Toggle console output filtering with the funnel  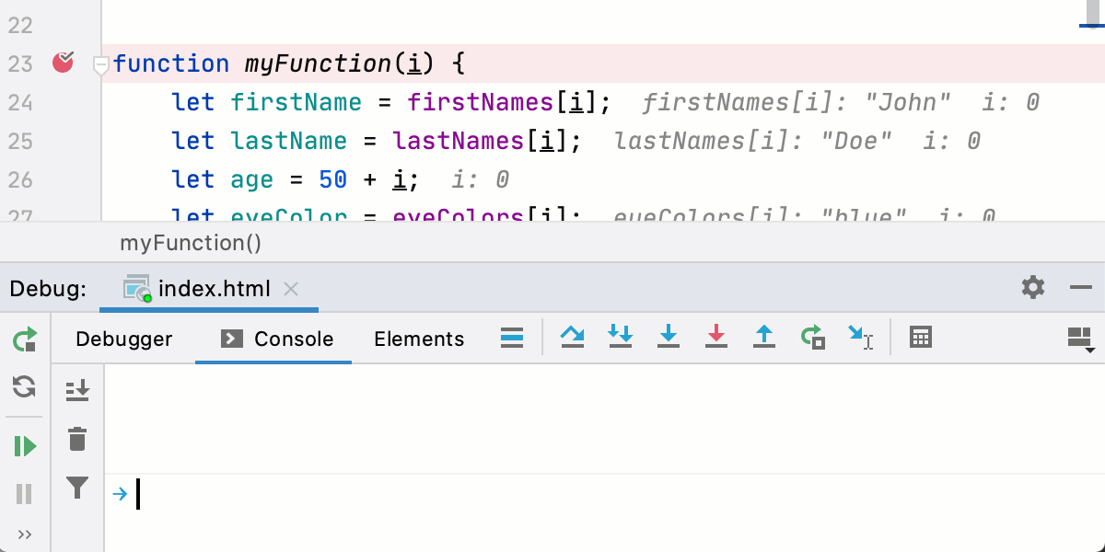click(x=78, y=489)
